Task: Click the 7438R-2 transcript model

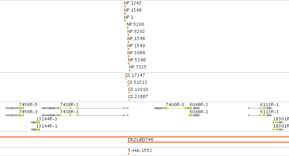Action: (85, 108)
